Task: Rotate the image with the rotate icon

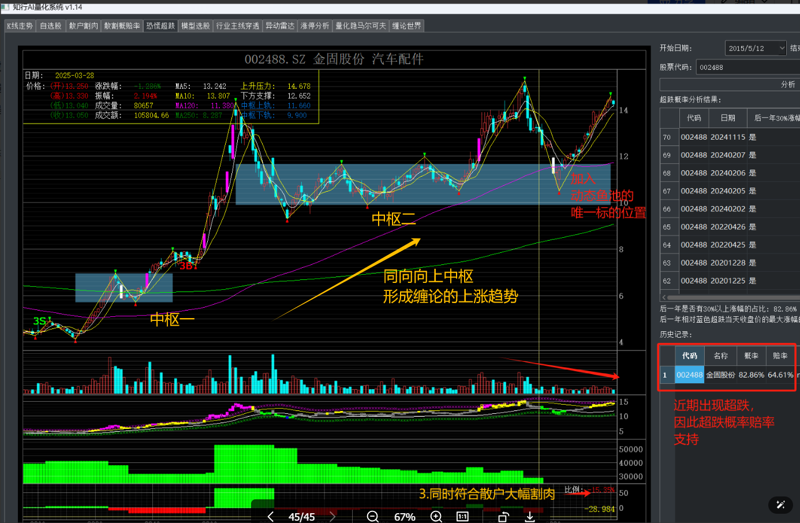Action: (x=503, y=517)
